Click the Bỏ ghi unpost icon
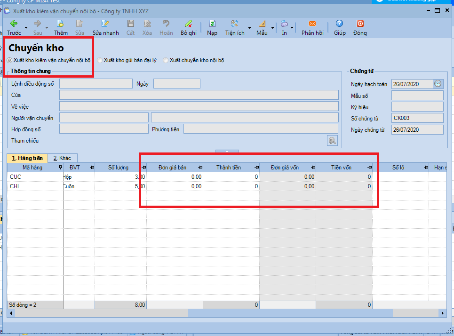The image size is (454, 336). tap(188, 24)
